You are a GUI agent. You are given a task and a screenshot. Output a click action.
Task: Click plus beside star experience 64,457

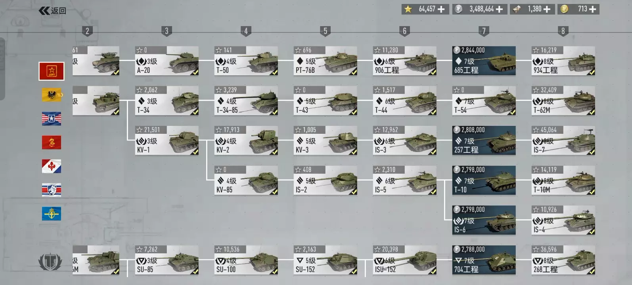tap(441, 9)
